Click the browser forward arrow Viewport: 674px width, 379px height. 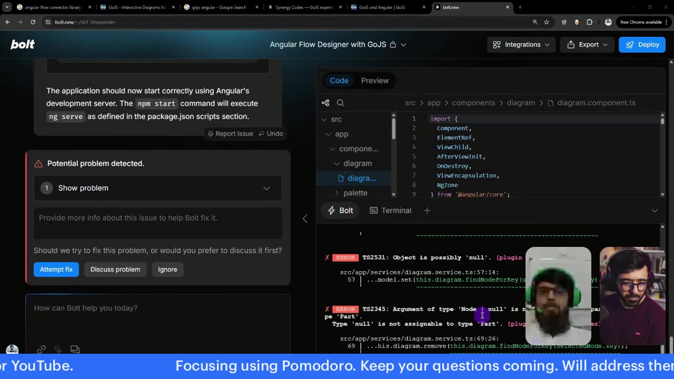pyautogui.click(x=21, y=22)
